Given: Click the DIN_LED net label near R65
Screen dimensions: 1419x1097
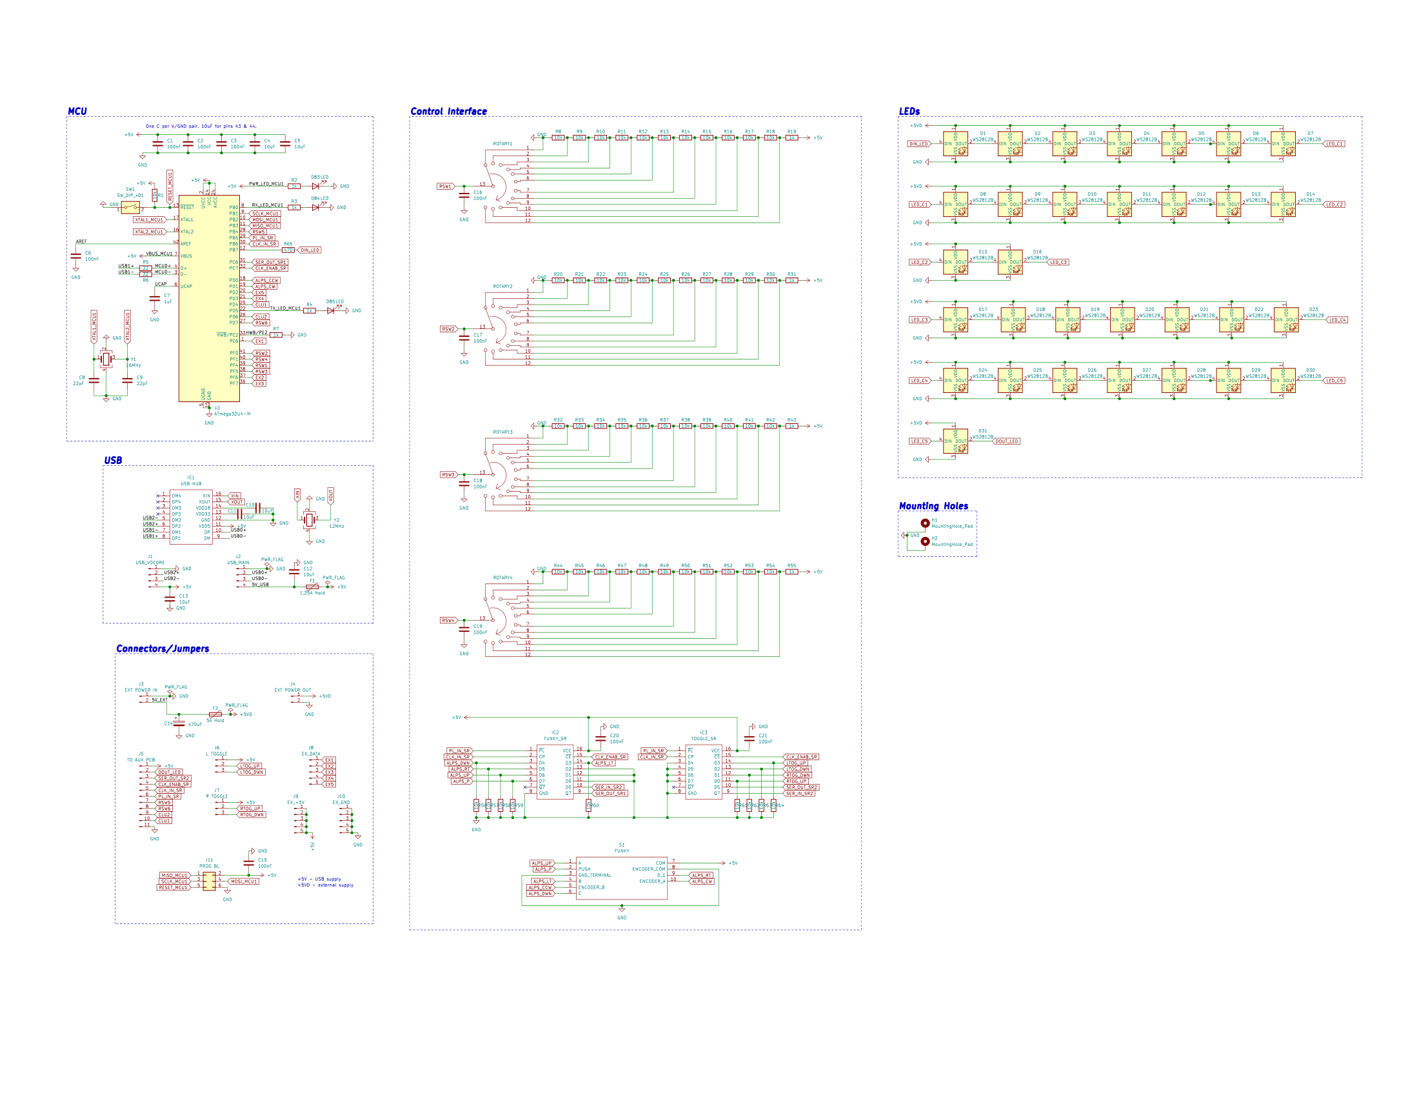Looking at the screenshot, I should coord(310,250).
